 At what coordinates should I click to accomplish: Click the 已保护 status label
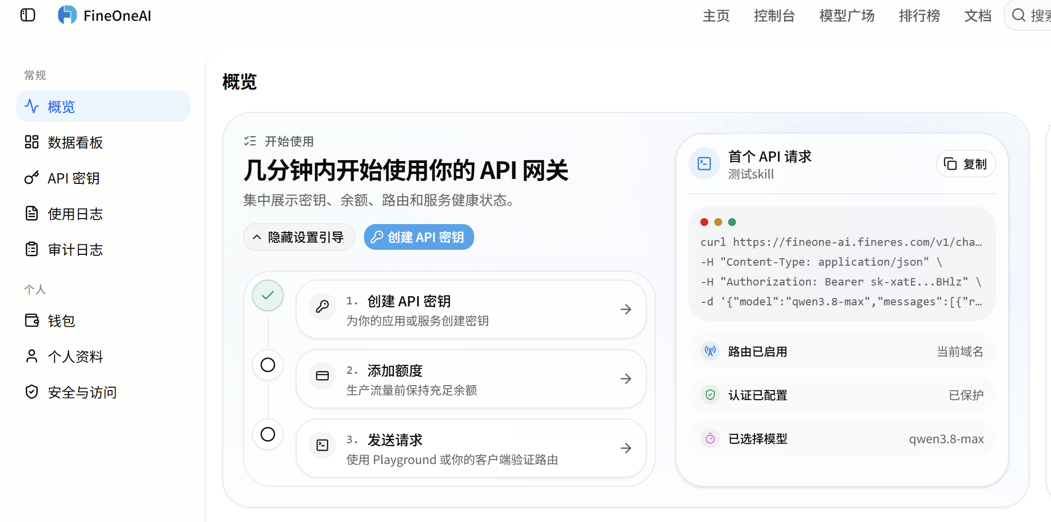pos(966,395)
